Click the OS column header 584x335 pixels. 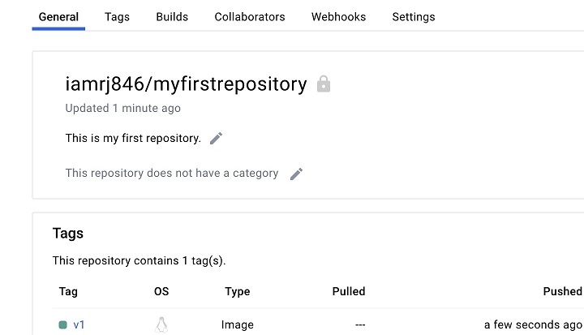pyautogui.click(x=161, y=291)
